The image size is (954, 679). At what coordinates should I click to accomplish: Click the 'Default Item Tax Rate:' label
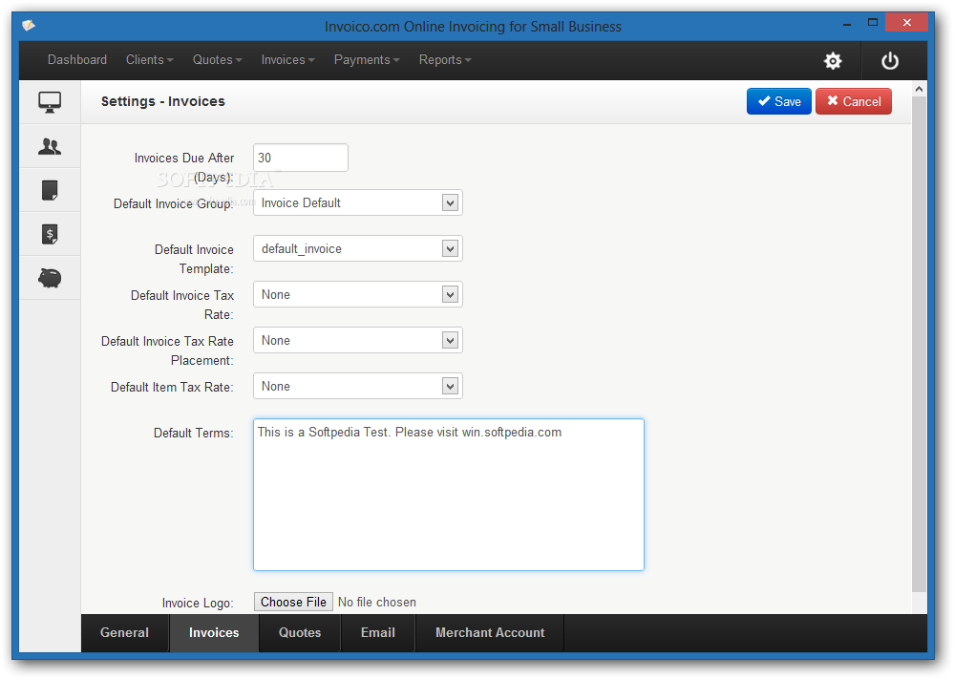pyautogui.click(x=172, y=387)
